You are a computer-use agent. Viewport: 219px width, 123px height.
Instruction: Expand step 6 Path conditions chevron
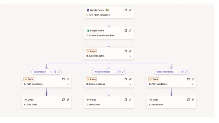(x=130, y=84)
